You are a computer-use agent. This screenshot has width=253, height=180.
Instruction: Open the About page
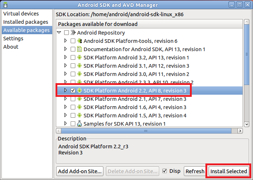coord(27,47)
